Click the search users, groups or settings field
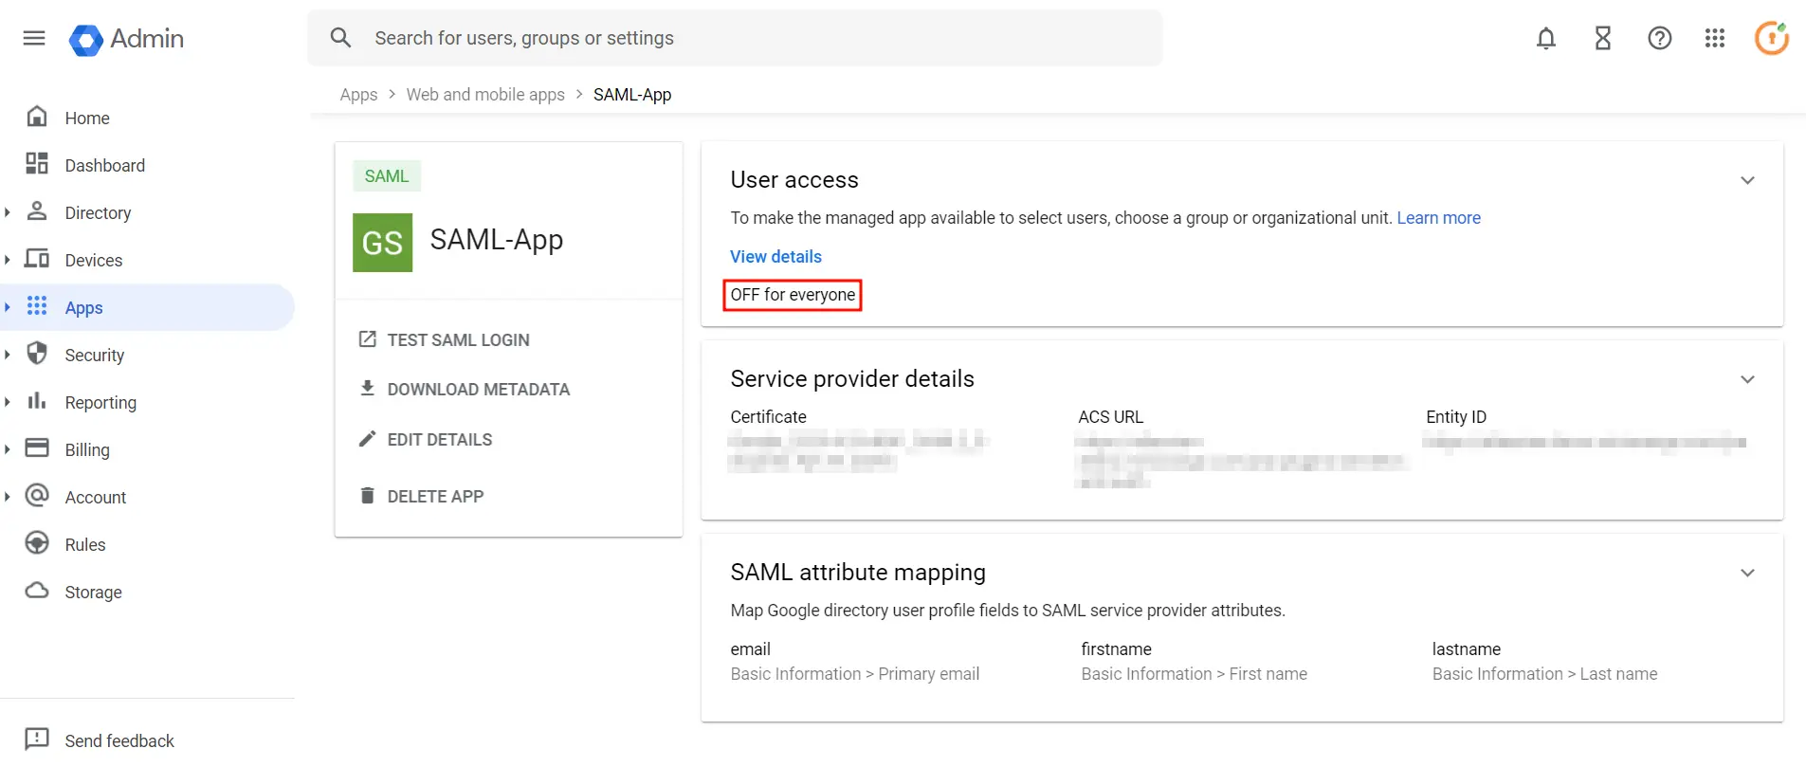The image size is (1806, 767). [x=735, y=38]
